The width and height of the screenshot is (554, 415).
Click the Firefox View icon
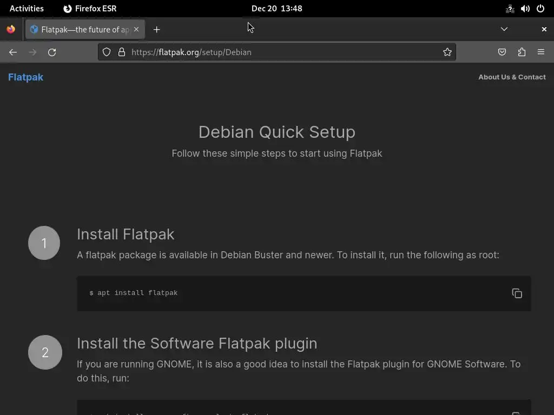pyautogui.click(x=11, y=29)
